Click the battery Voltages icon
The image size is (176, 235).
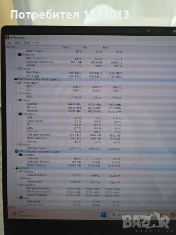(21, 171)
